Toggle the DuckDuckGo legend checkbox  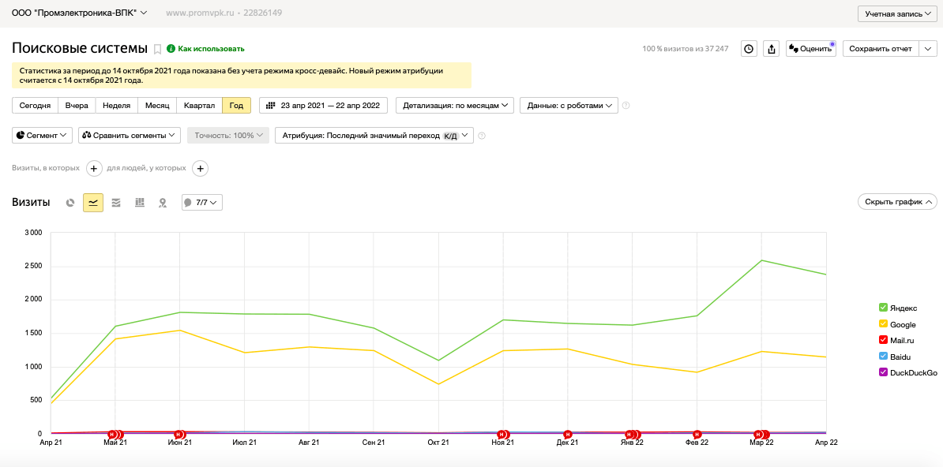[883, 372]
